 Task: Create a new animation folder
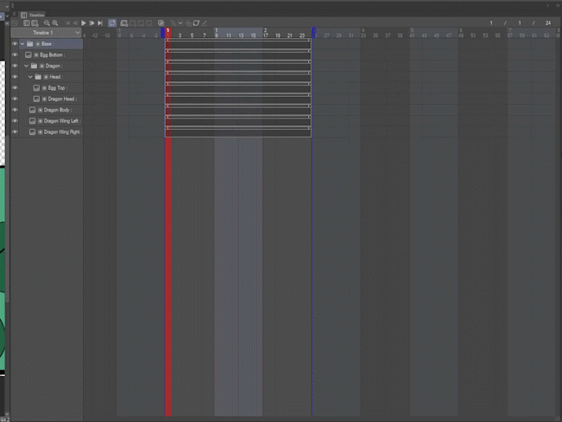[124, 23]
